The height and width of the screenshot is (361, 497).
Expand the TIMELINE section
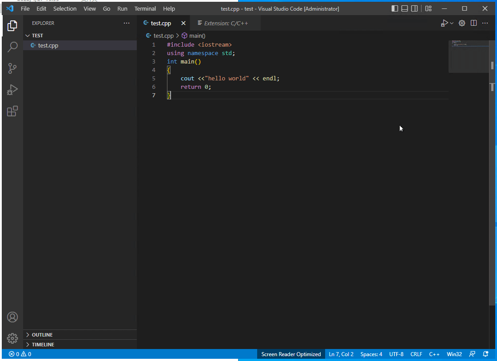[x=43, y=345]
